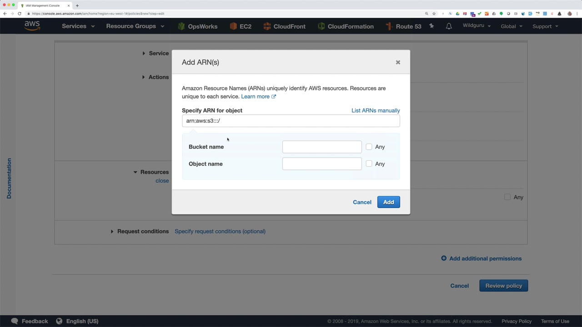Open the CloudFormation shortcut icon
582x327 pixels.
(321, 26)
